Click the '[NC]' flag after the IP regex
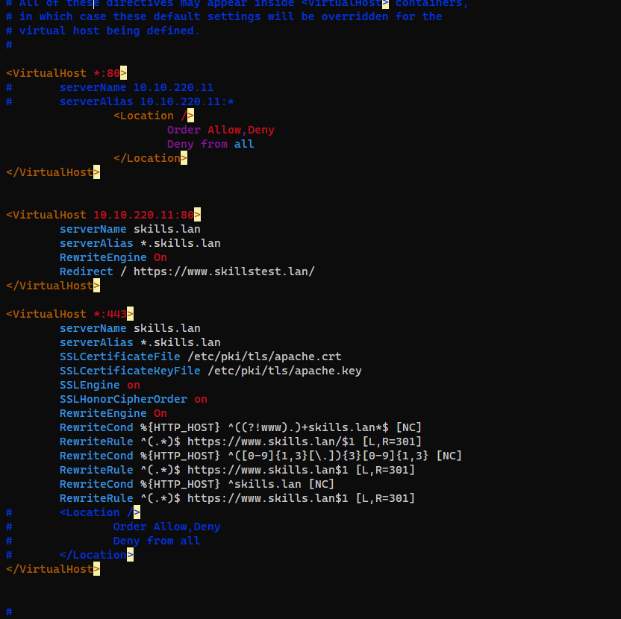Viewport: 621px width, 619px height. coord(449,456)
